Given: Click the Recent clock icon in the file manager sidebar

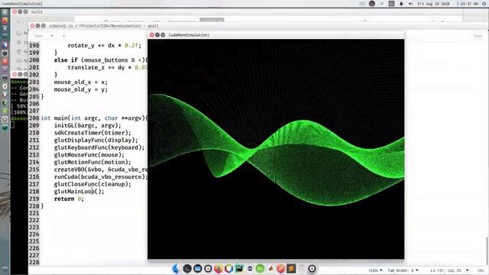Looking at the screenshot, I should (x=19, y=33).
